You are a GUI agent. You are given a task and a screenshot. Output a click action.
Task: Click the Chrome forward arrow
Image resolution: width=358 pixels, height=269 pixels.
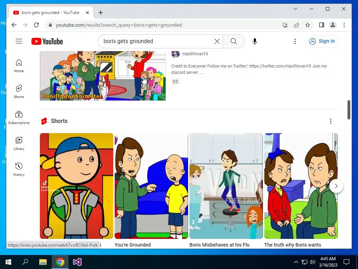pyautogui.click(x=25, y=25)
